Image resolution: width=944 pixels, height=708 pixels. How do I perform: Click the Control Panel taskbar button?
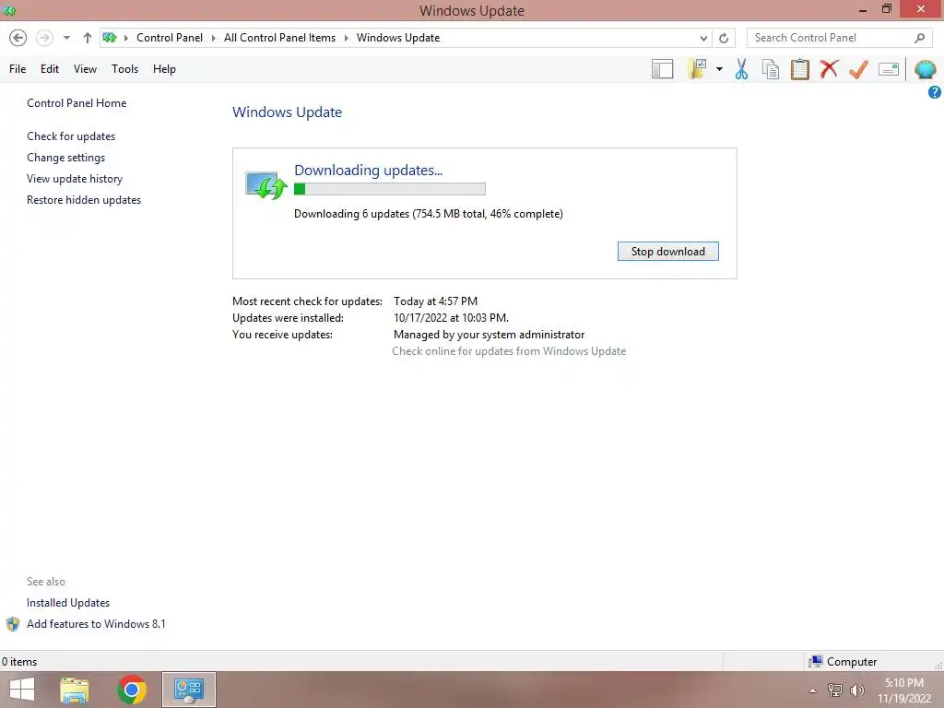coord(188,690)
